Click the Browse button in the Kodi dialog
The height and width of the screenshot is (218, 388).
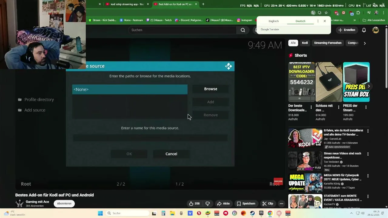pos(211,89)
